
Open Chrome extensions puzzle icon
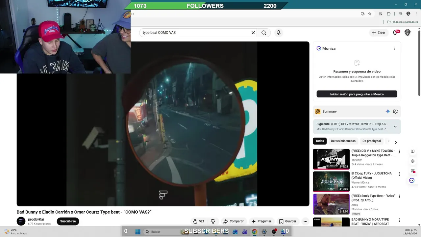click(x=388, y=14)
